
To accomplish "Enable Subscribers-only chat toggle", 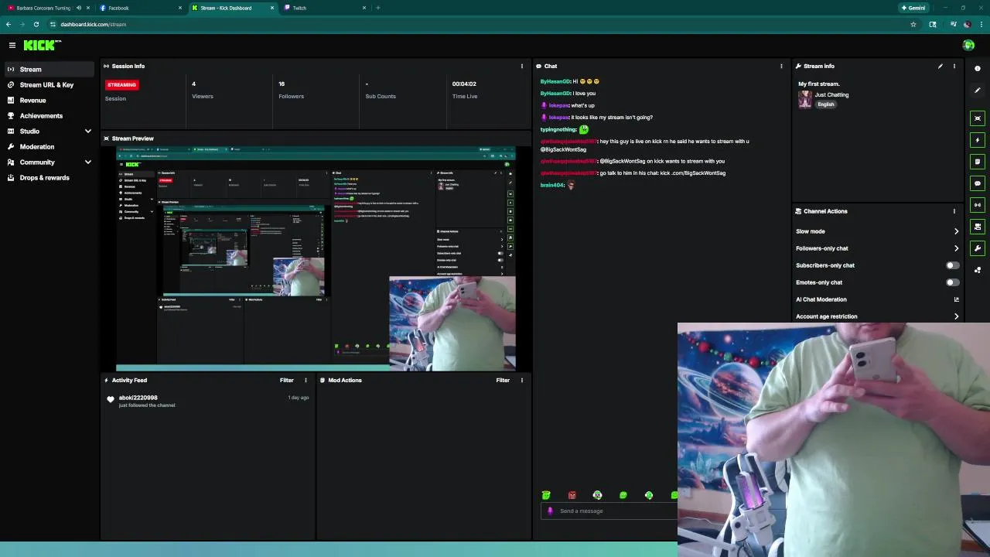I will tap(953, 265).
